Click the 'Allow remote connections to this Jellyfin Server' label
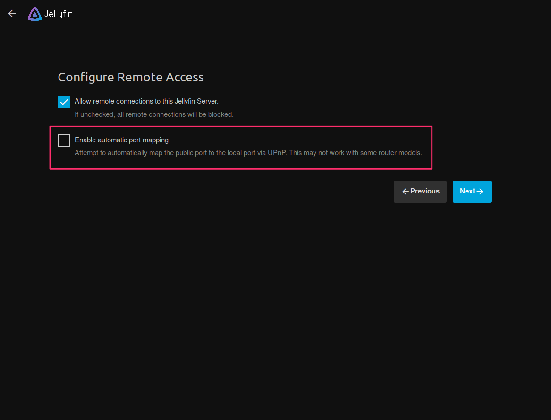 tap(146, 101)
